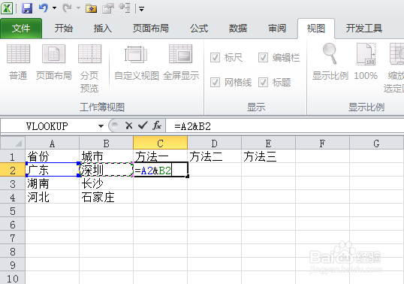Open the redo history dropdown arrow
Image resolution: width=404 pixels, height=284 pixels.
pyautogui.click(x=78, y=8)
